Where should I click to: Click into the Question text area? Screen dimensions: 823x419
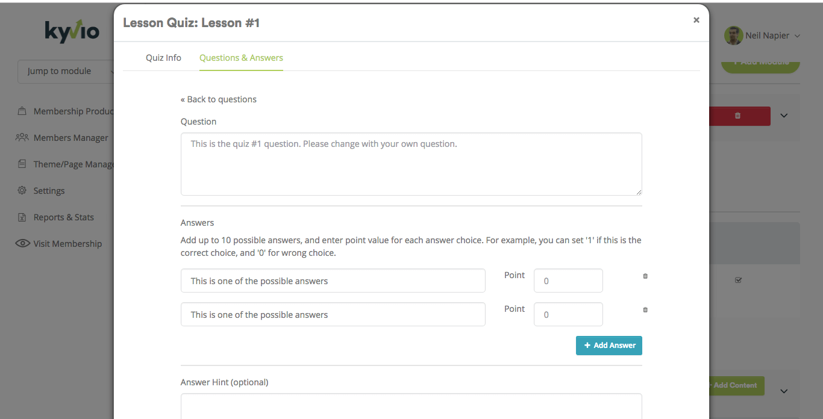(411, 164)
